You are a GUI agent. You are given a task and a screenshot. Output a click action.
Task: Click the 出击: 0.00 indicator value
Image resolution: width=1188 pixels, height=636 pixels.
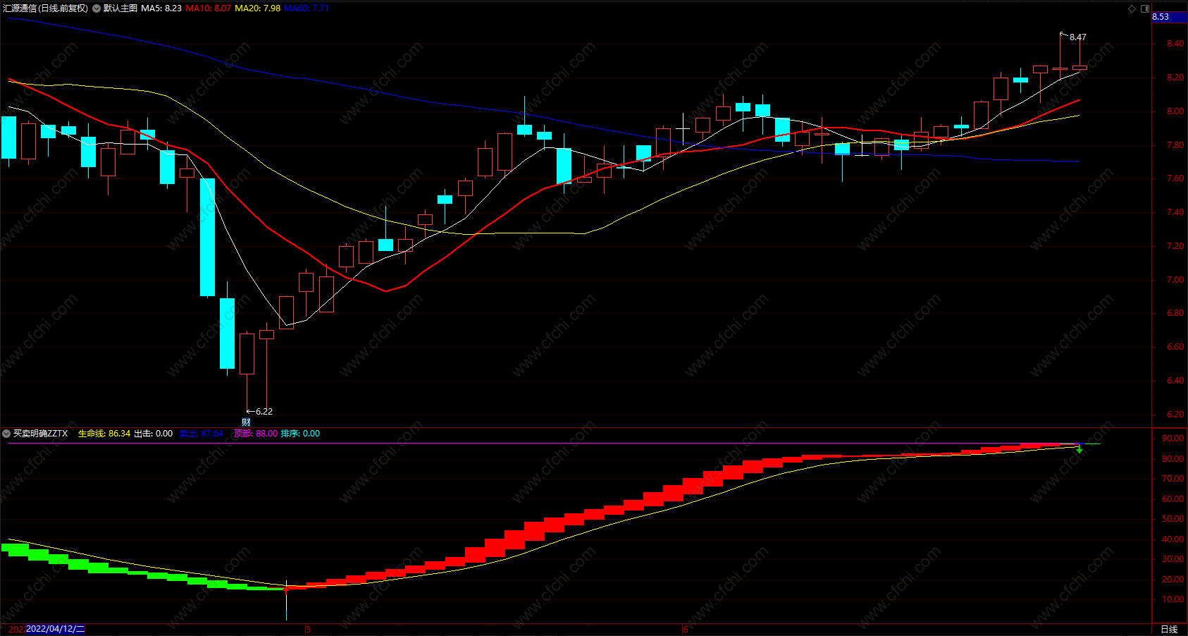[x=153, y=434]
